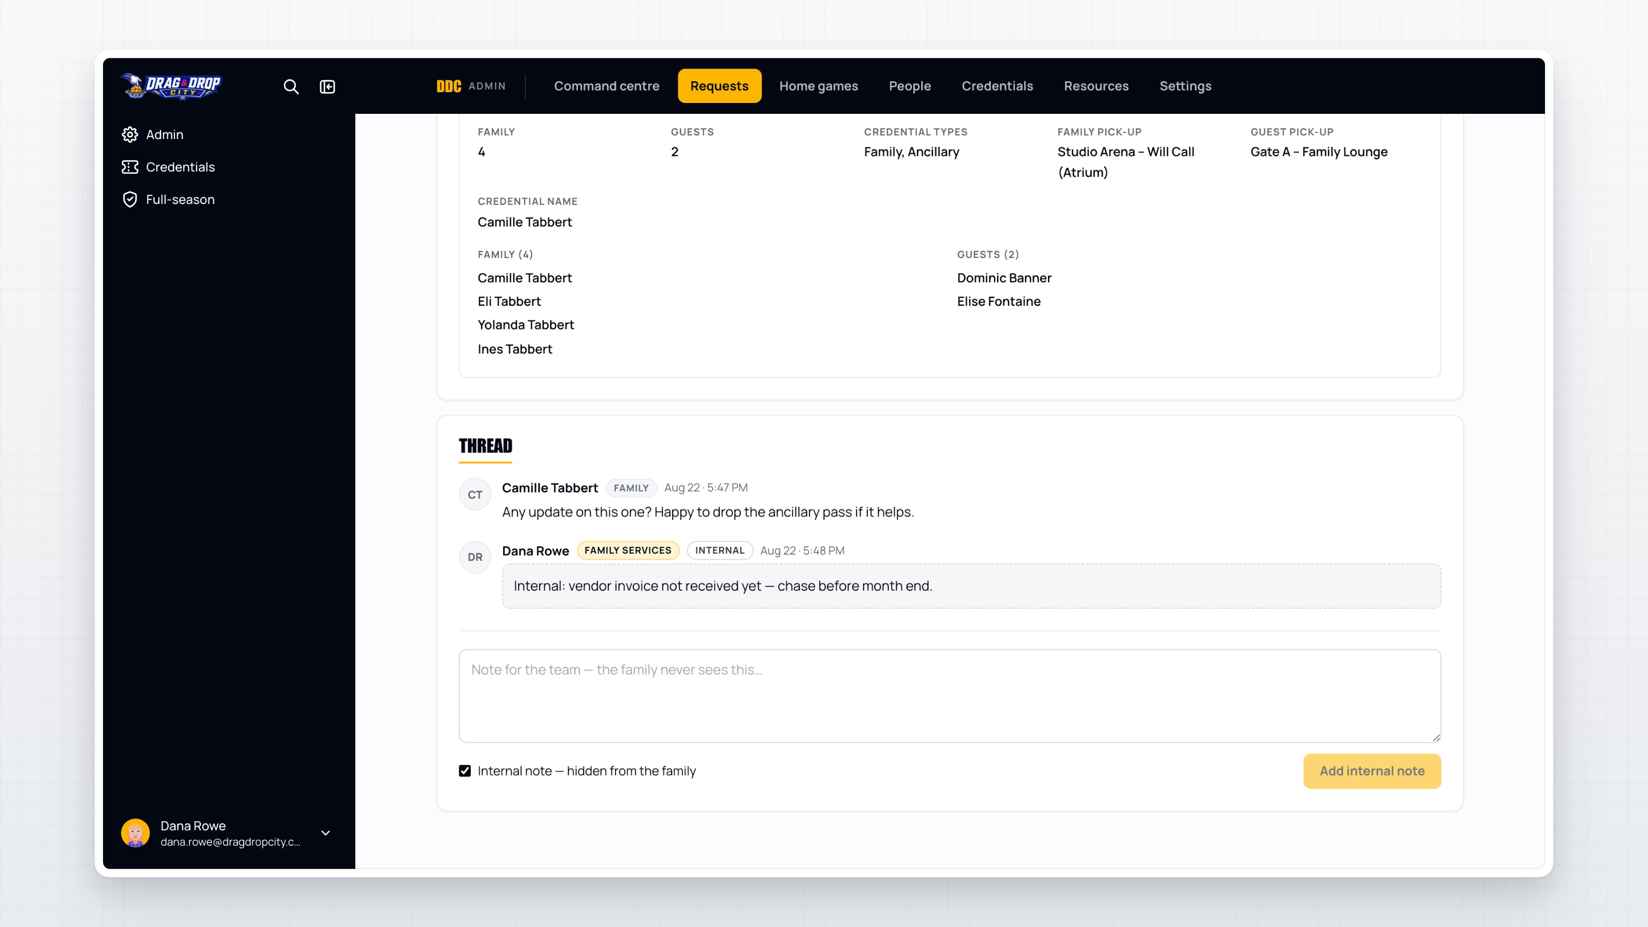Open Full-season shield icon in sidebar
Image resolution: width=1648 pixels, height=927 pixels.
[x=130, y=200]
